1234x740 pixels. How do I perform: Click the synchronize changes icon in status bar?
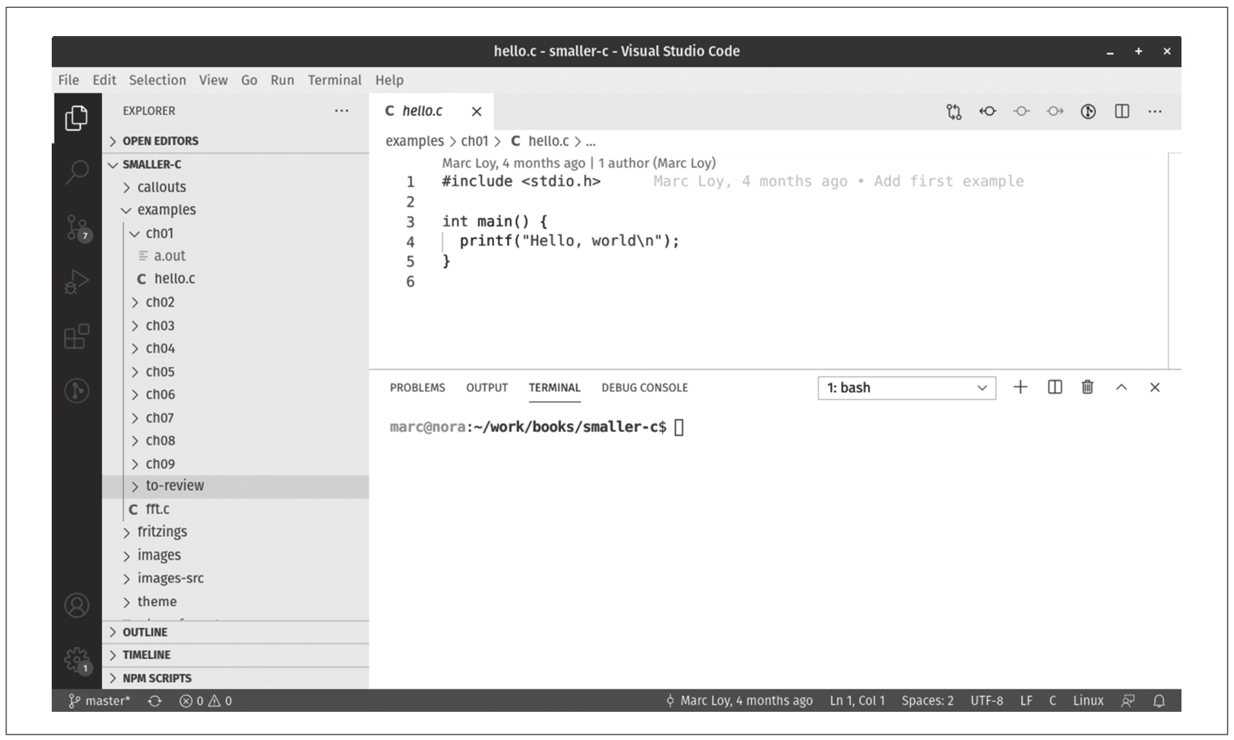point(154,701)
